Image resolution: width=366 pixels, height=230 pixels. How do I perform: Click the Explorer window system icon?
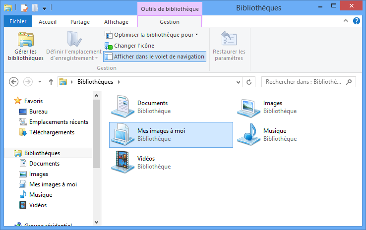click(8, 8)
